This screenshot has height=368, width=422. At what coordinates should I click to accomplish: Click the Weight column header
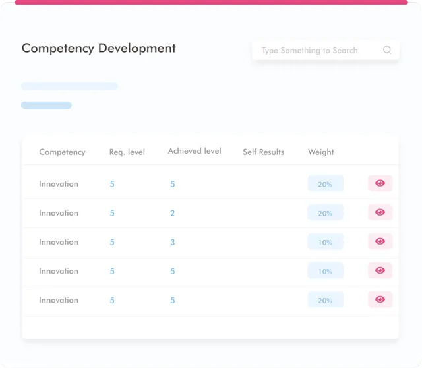coord(320,152)
